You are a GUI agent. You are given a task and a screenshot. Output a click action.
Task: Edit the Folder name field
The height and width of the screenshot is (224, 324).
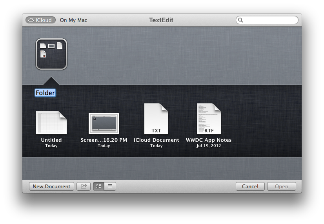tap(45, 93)
